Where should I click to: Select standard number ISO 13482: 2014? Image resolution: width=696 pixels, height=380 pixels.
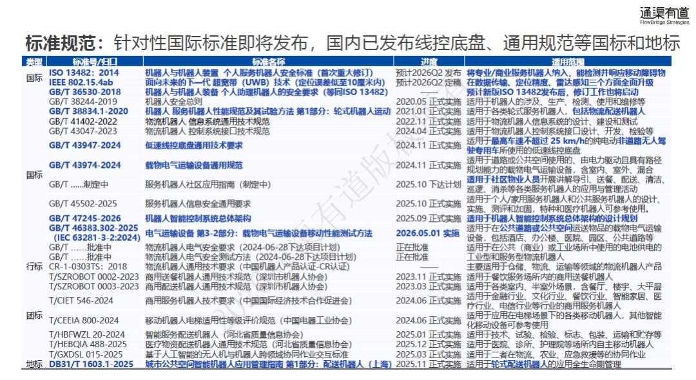pyautogui.click(x=84, y=73)
